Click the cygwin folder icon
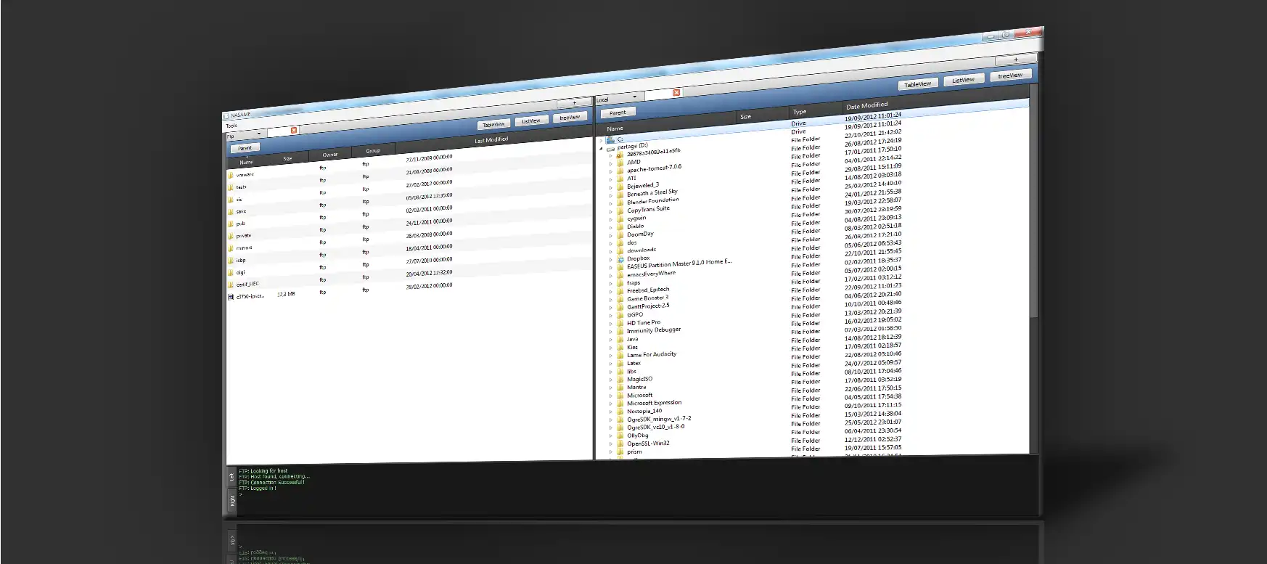 point(620,219)
